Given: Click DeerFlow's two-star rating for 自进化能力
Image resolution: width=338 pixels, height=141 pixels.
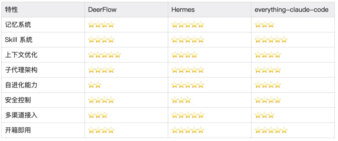Looking at the screenshot, I should click(95, 85).
